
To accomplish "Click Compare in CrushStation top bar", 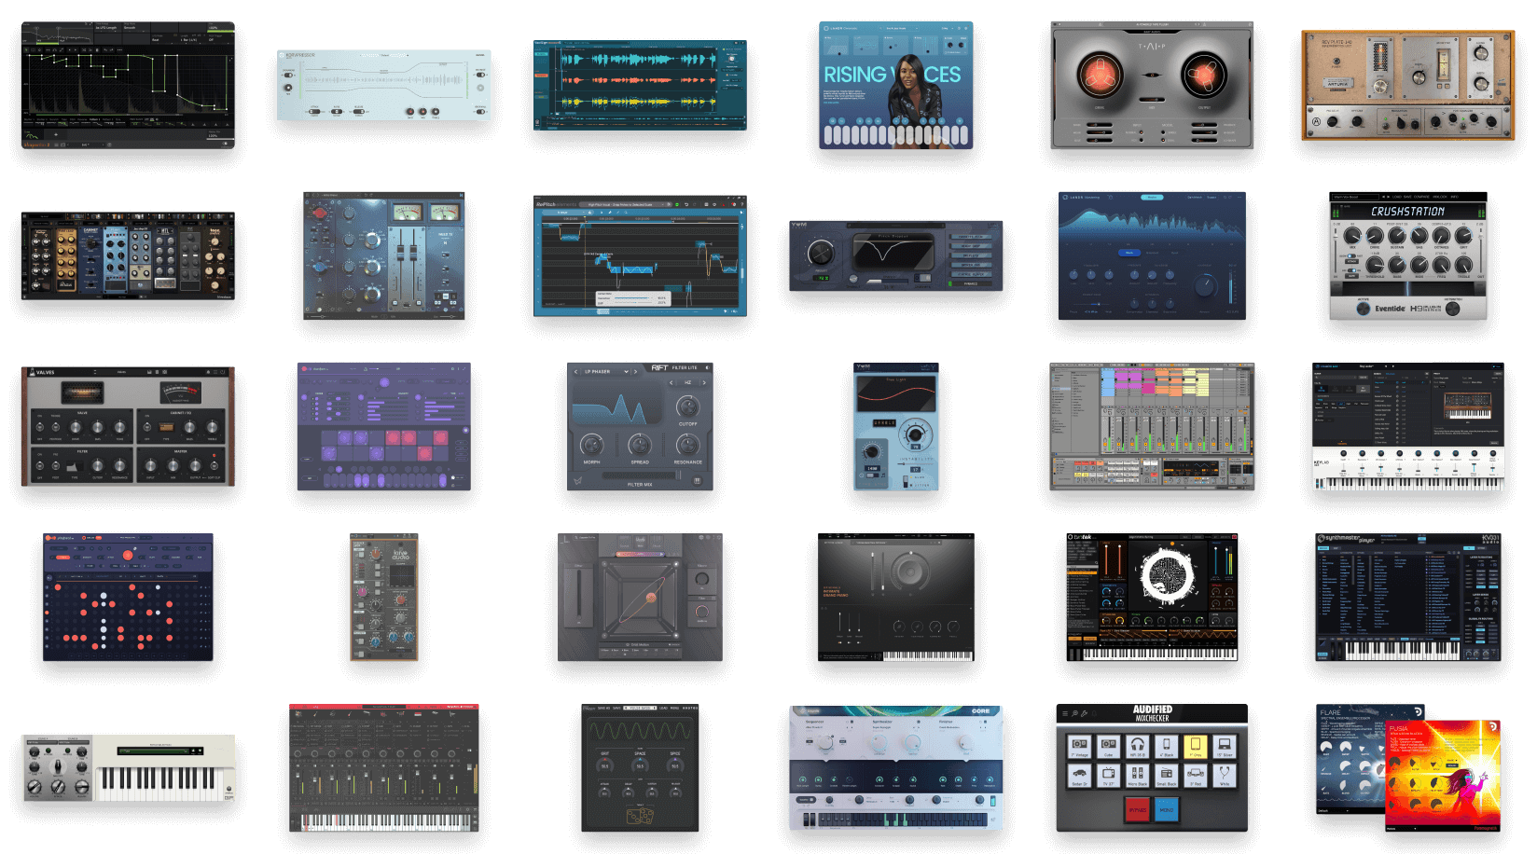I will tap(1422, 197).
